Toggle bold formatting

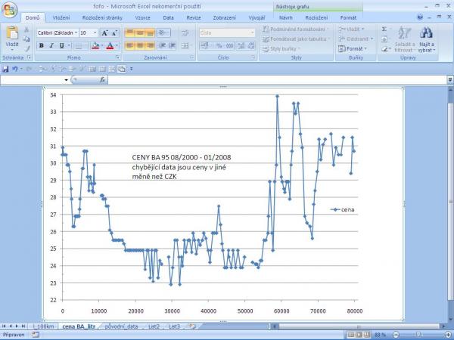41,45
